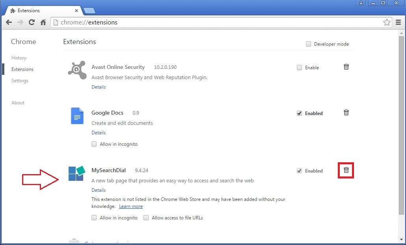Click the Chrome Web Store warning text
Image resolution: width=406 pixels, height=245 pixels.
click(188, 202)
